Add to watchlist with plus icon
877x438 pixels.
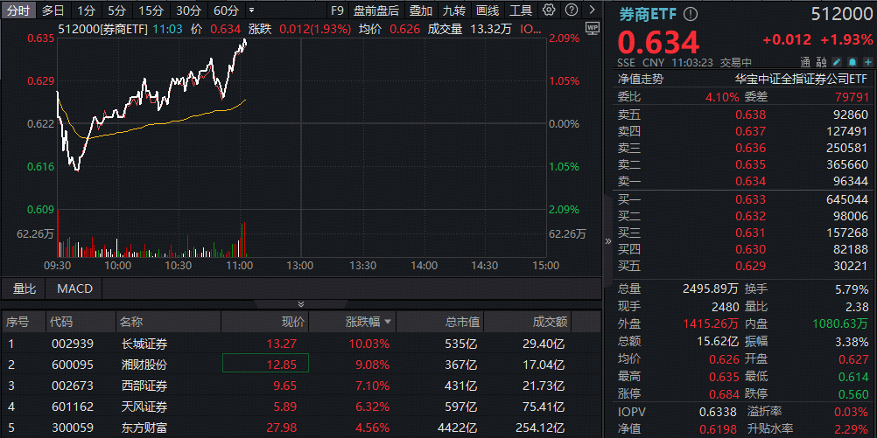coord(867,63)
